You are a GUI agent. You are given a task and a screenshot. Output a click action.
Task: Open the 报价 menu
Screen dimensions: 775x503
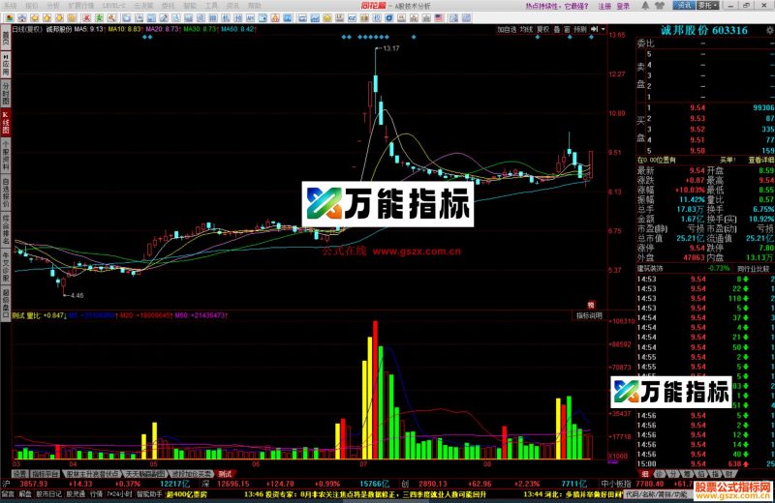(x=31, y=6)
